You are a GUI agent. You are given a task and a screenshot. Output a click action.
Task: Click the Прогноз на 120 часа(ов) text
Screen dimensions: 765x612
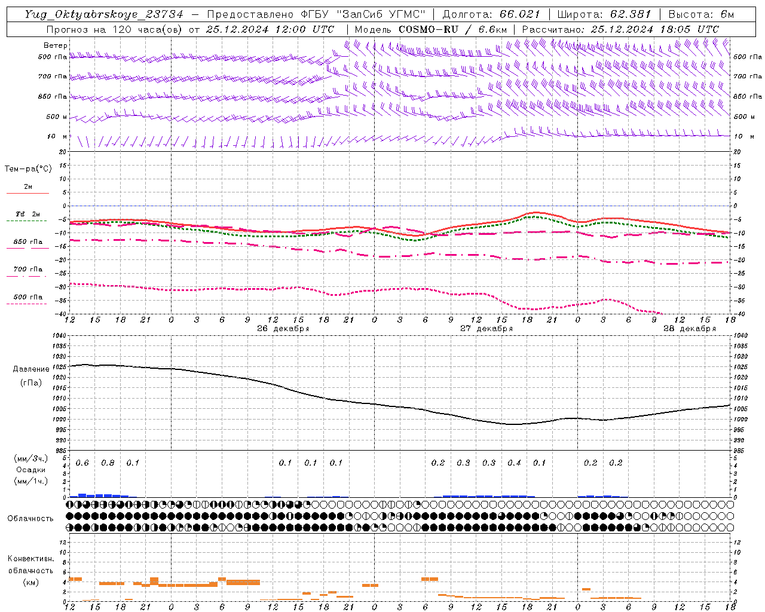tap(114, 29)
